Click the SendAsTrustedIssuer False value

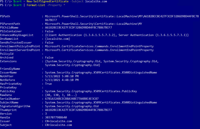pyautogui.click(x=49, y=43)
